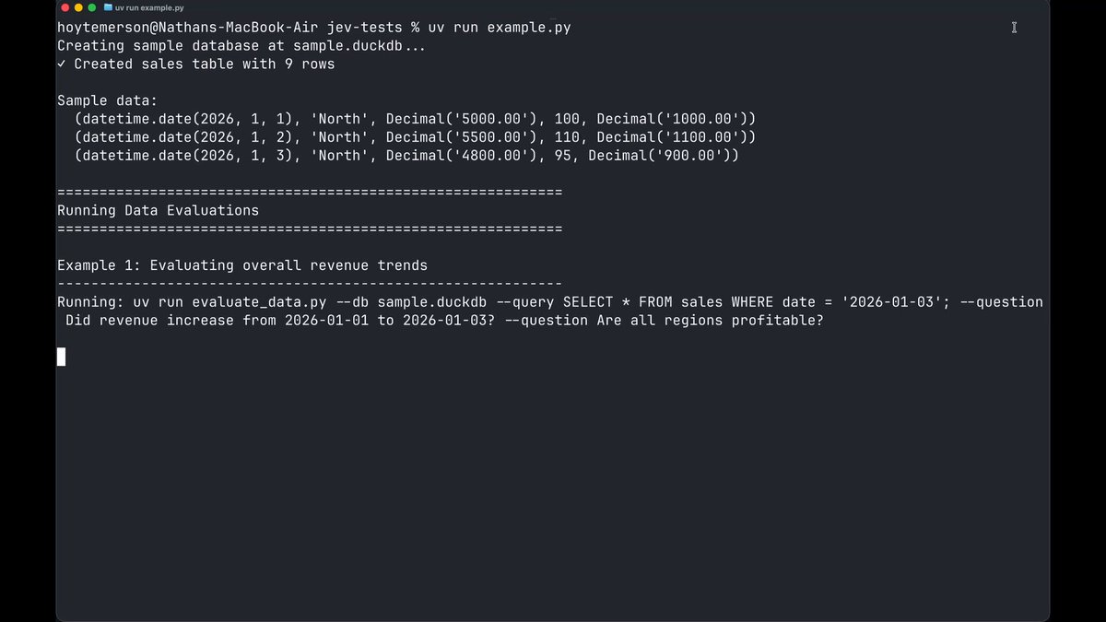The width and height of the screenshot is (1106, 622).
Task: Click the 'Are all regions profitable?' question text
Action: 710,321
